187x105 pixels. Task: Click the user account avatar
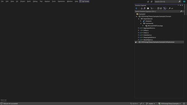tap(184, 1)
